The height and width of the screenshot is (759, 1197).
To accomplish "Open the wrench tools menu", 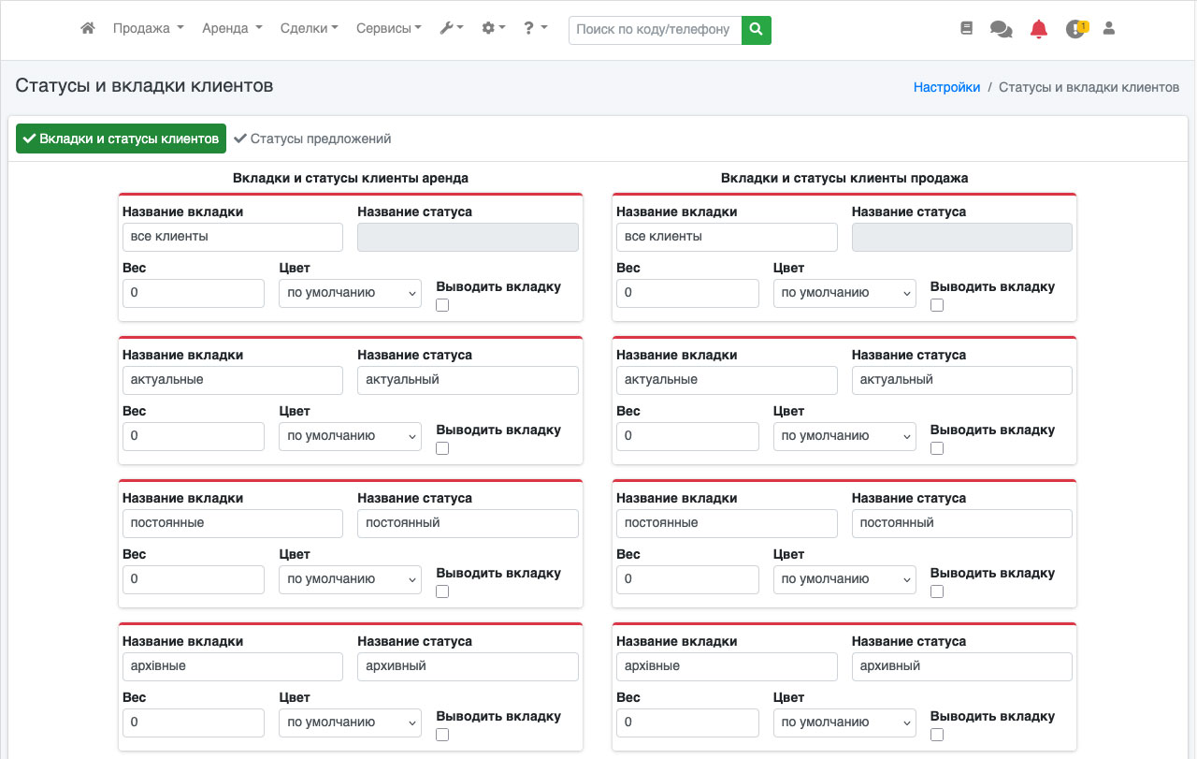I will (451, 29).
